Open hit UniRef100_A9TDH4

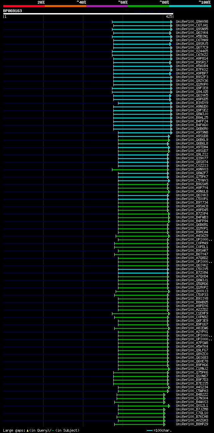(x=192, y=147)
